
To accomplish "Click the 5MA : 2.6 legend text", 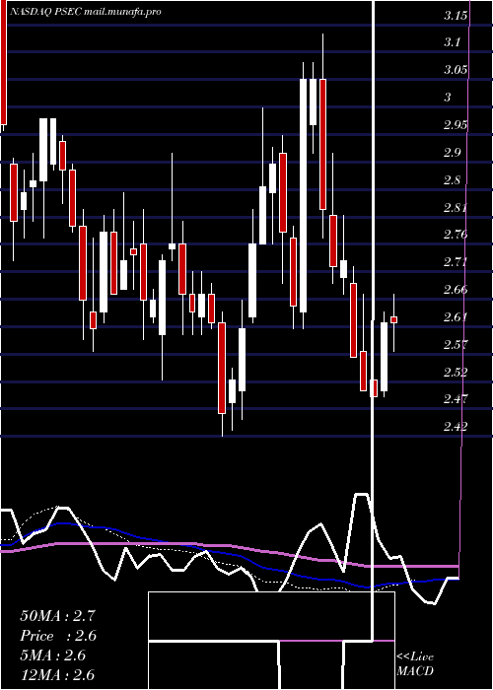I will 53,655.
